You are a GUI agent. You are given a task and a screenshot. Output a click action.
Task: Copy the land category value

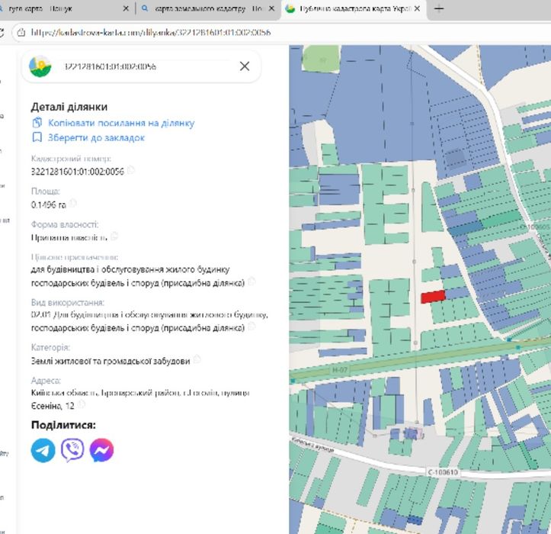point(197,359)
